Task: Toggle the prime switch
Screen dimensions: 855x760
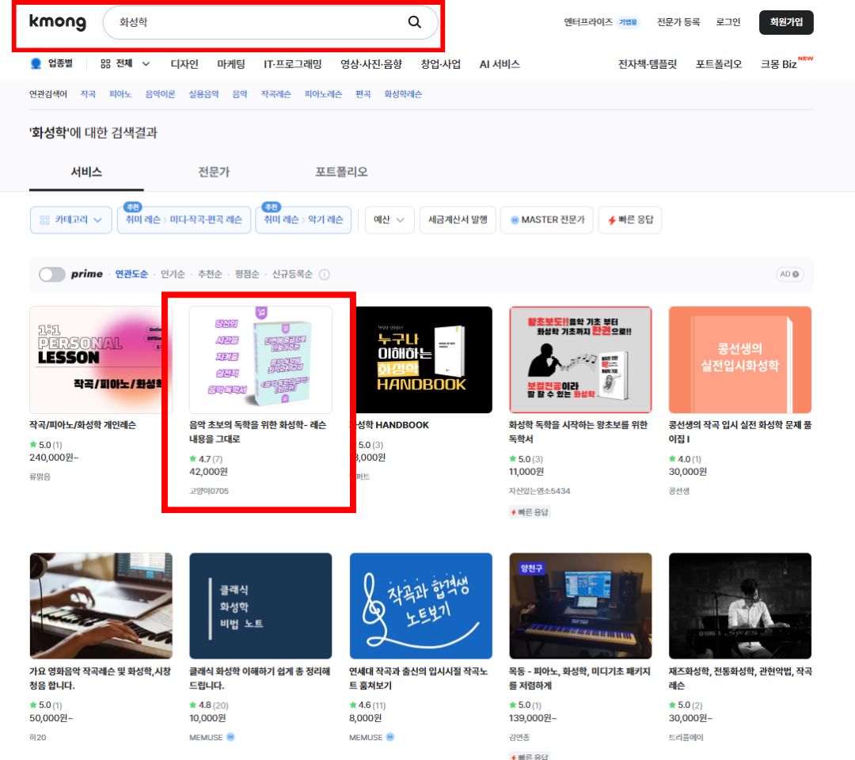Action: coord(51,274)
